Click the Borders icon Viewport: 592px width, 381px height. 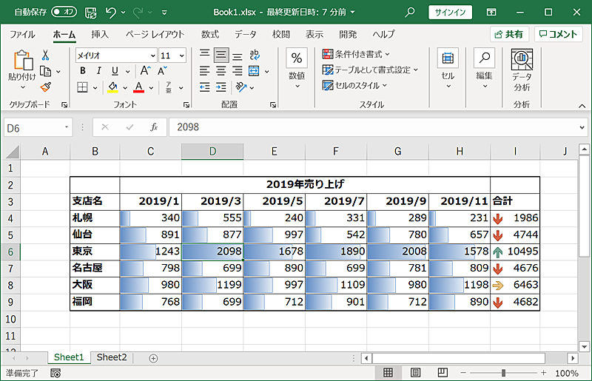[82, 87]
